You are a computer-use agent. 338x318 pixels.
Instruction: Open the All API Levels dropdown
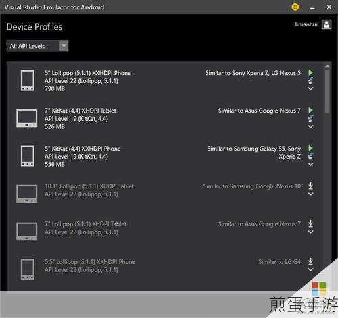point(37,46)
